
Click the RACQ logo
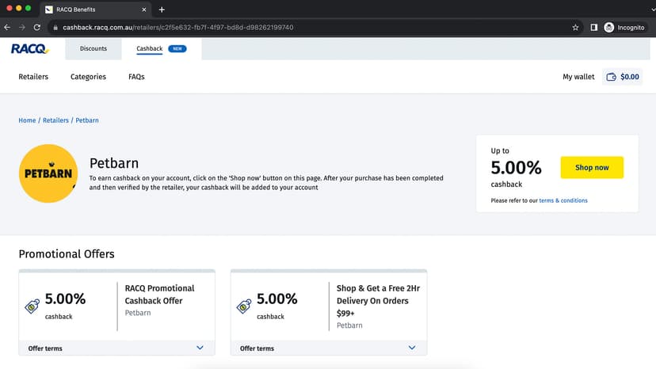point(29,49)
